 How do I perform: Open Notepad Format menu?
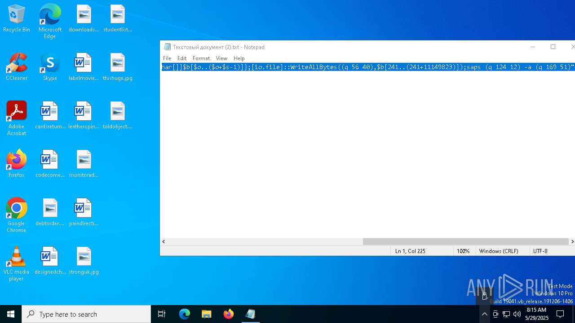[201, 58]
